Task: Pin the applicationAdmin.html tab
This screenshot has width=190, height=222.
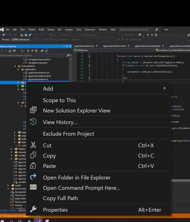Action: [129, 46]
